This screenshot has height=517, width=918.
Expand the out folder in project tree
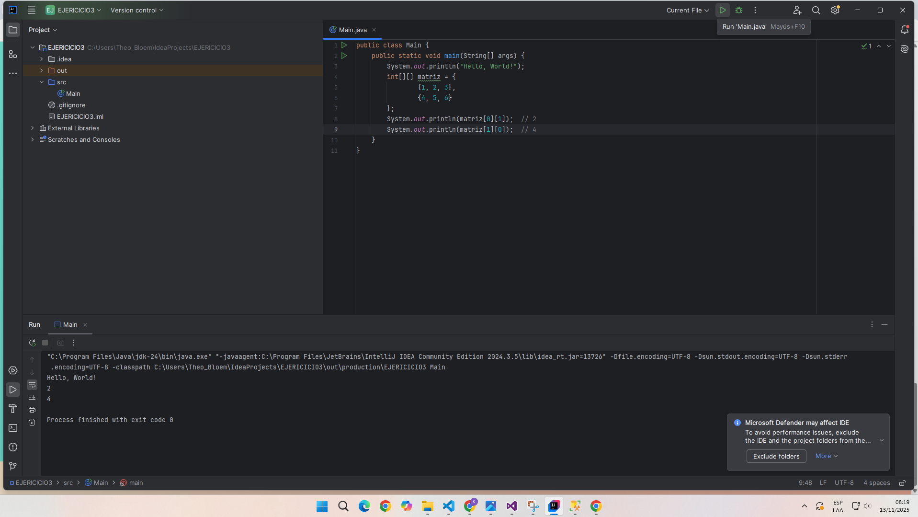[x=42, y=70]
